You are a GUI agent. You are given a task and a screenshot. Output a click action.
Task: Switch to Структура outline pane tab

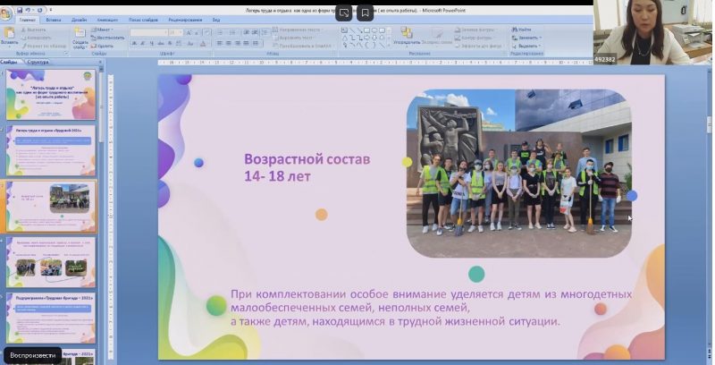(38, 62)
